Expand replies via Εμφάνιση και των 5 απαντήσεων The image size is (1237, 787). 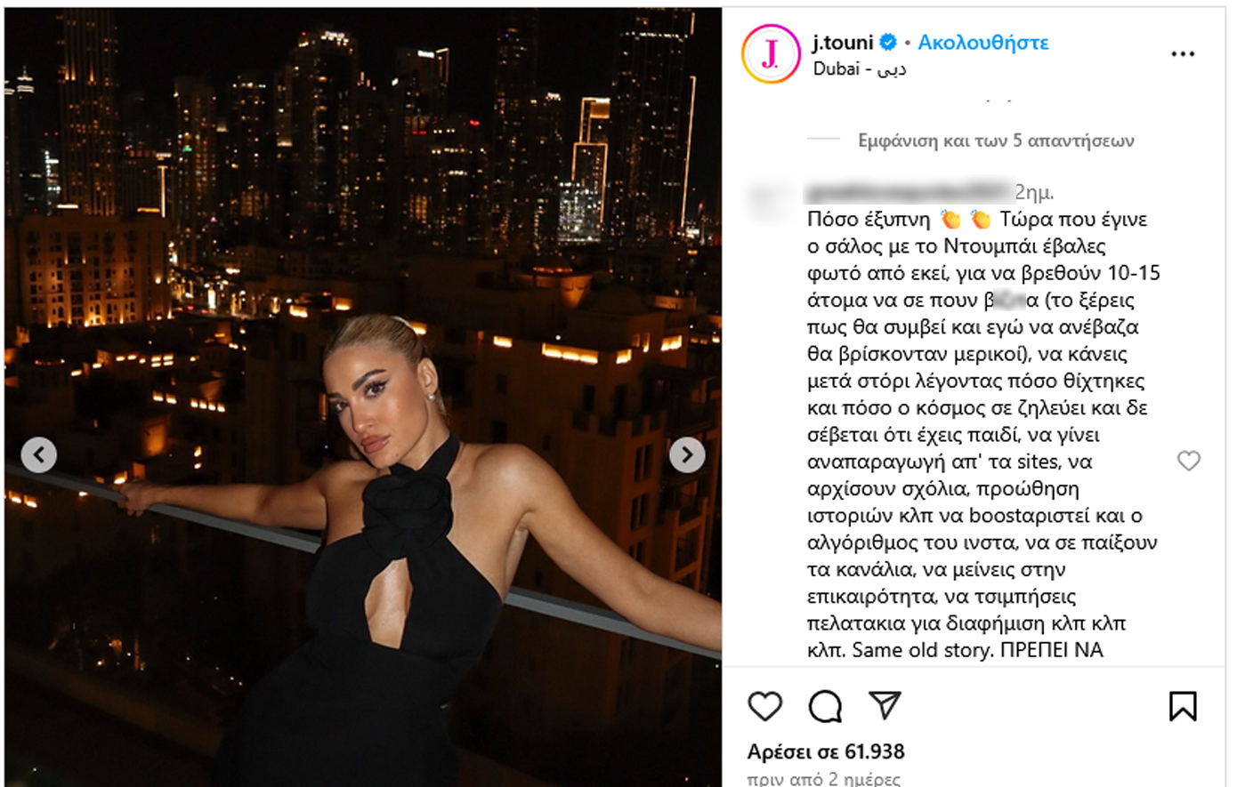996,141
